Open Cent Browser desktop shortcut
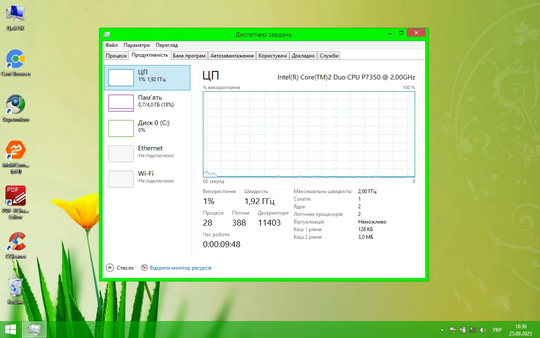Screen dimensions: 540x338 tap(16, 60)
